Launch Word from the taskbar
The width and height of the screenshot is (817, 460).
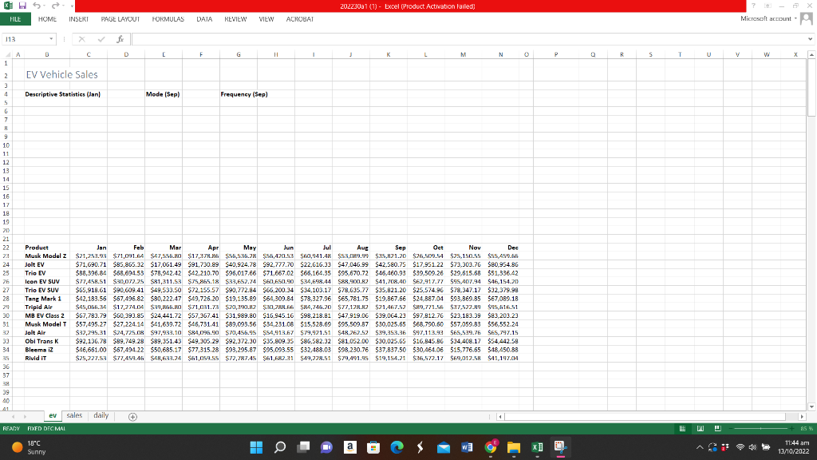click(467, 447)
